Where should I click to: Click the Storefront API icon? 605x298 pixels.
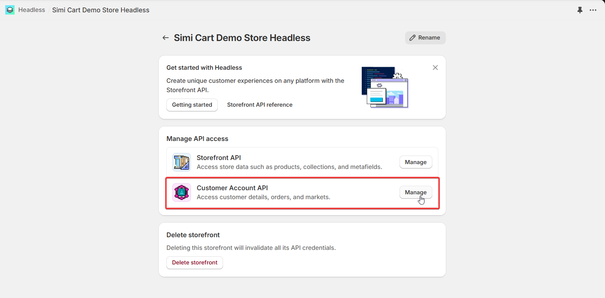pyautogui.click(x=182, y=162)
